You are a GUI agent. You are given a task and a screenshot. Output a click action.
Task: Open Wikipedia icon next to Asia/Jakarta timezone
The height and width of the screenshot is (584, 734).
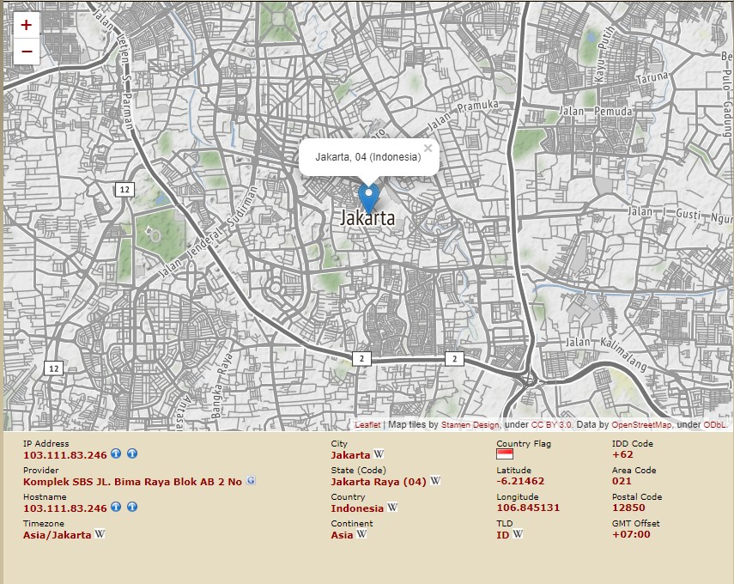pyautogui.click(x=100, y=534)
